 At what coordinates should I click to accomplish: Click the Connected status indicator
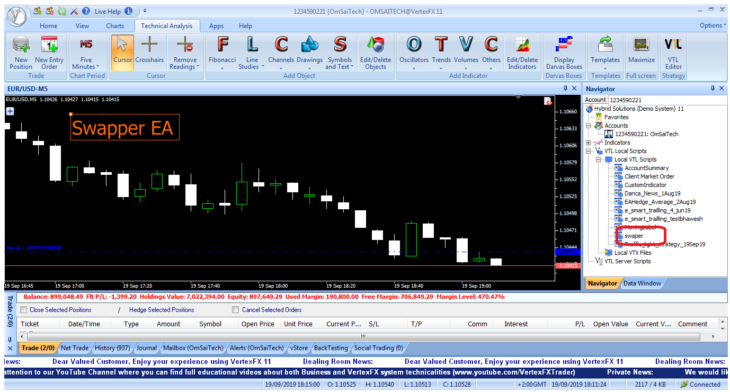point(700,385)
